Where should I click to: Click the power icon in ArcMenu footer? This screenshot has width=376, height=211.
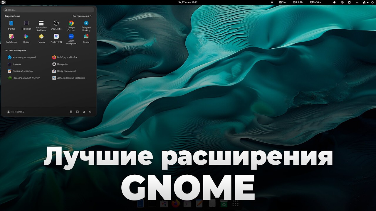tap(90, 112)
